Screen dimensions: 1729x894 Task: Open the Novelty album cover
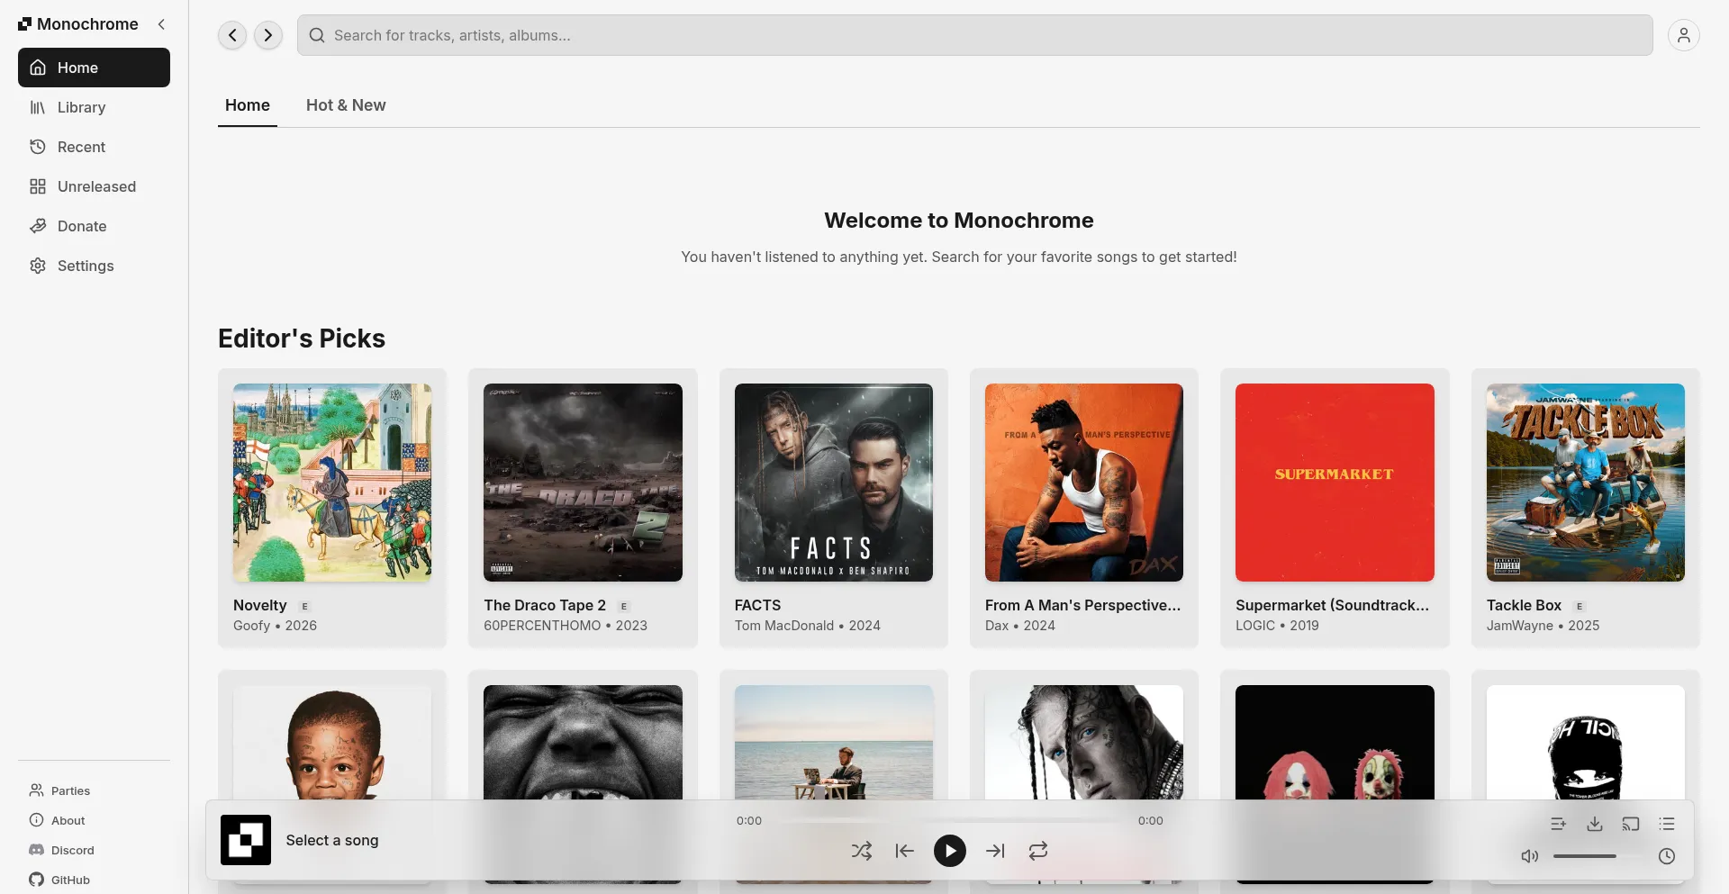coord(332,483)
